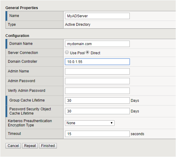Click the Group Cache Lifetime days field

click(97, 101)
